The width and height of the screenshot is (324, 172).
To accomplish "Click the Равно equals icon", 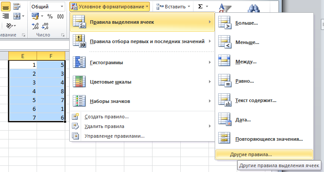I will coord(225,81).
